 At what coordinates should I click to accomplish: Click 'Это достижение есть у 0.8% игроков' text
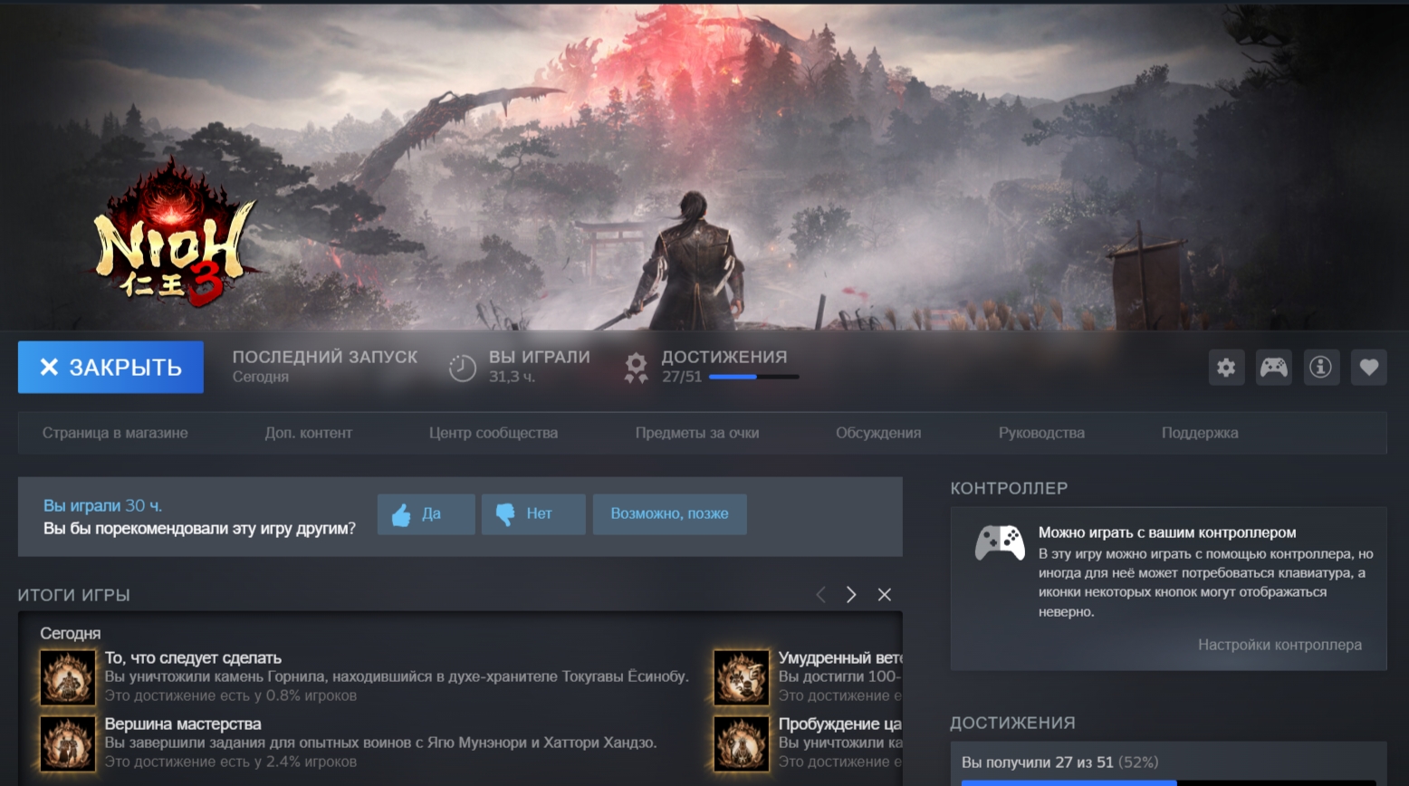tap(231, 695)
